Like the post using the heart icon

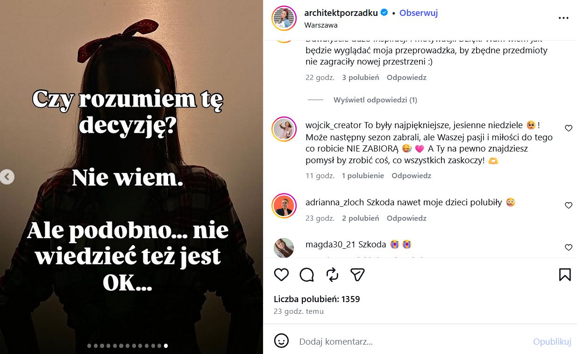(x=281, y=275)
